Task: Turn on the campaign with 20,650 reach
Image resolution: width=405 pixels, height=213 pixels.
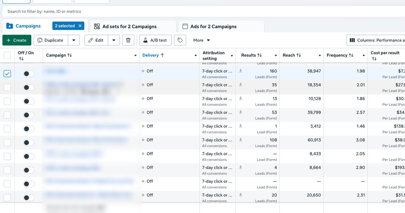Action: pyautogui.click(x=29, y=198)
